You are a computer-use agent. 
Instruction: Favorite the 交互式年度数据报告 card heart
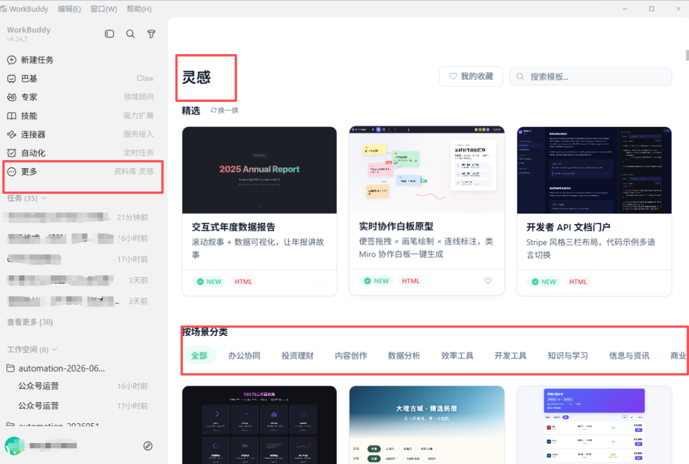coord(320,281)
